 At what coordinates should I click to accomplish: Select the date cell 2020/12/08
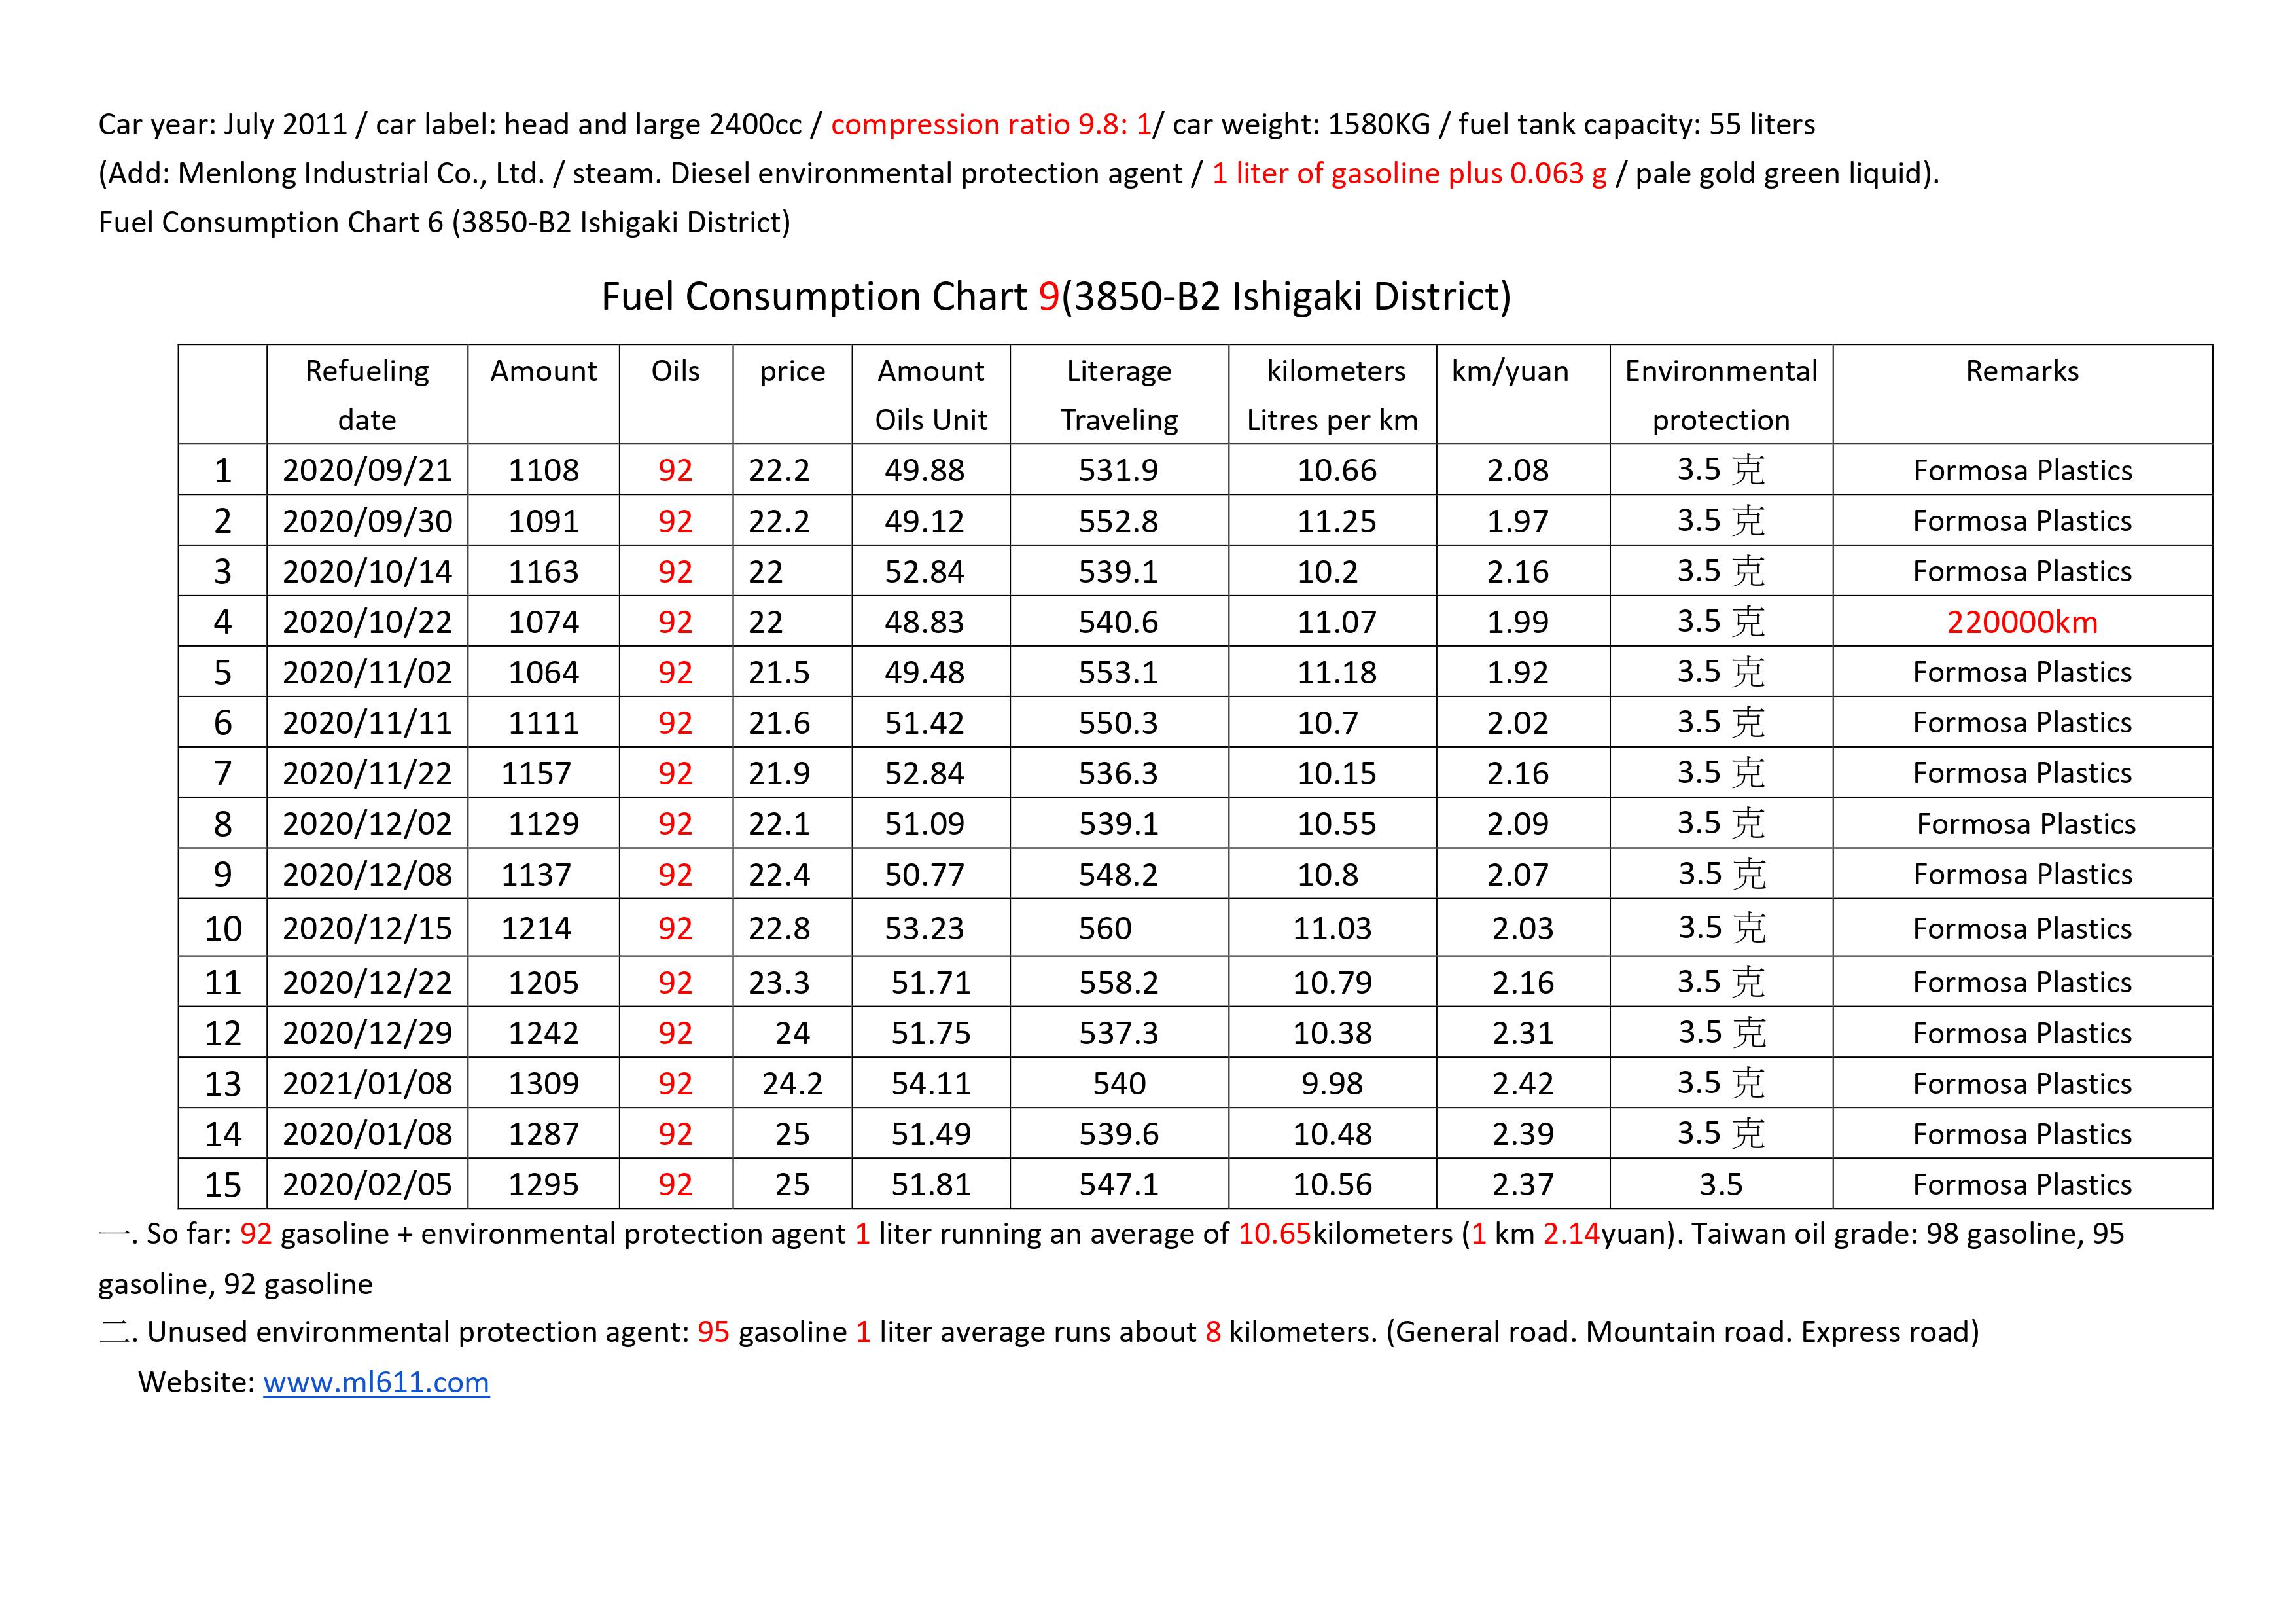(x=367, y=875)
